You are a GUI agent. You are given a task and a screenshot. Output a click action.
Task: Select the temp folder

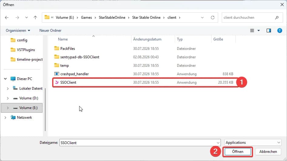point(64,66)
